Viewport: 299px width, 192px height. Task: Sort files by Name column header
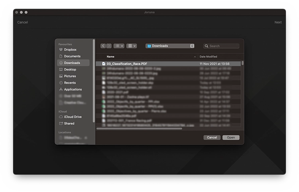click(x=110, y=57)
